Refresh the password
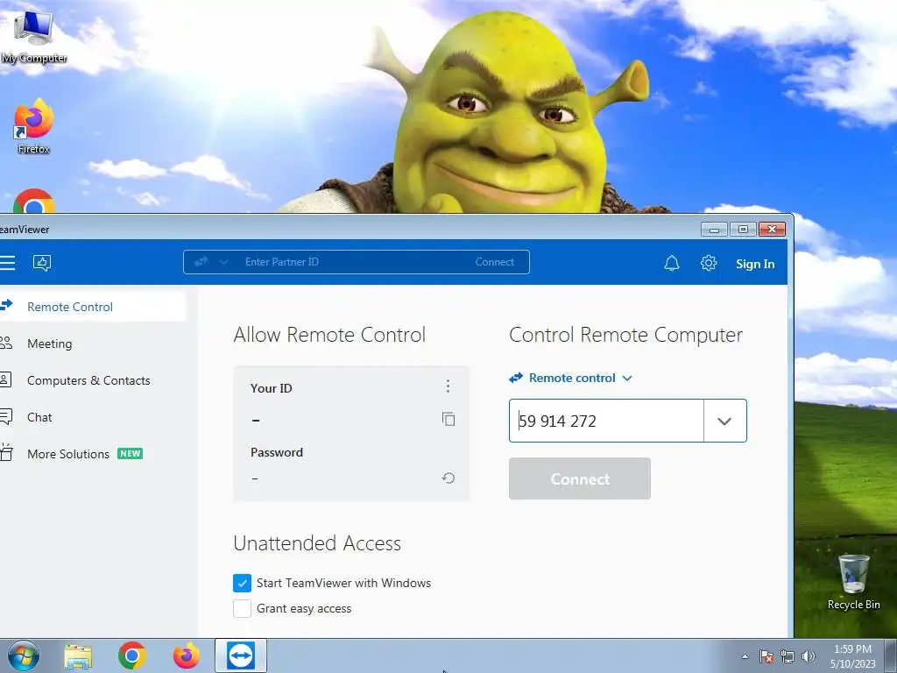This screenshot has height=673, width=897. tap(448, 478)
